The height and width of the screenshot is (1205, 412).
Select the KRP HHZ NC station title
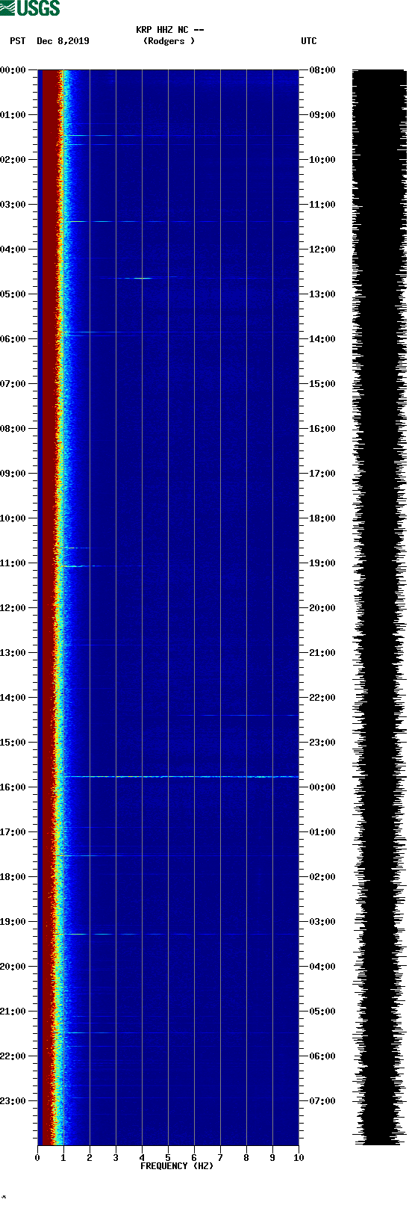169,30
